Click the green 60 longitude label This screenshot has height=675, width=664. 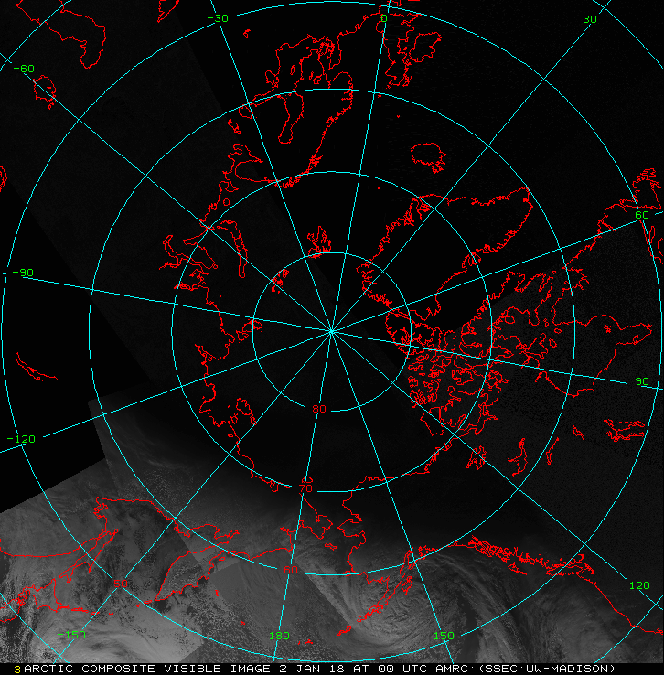(x=642, y=215)
